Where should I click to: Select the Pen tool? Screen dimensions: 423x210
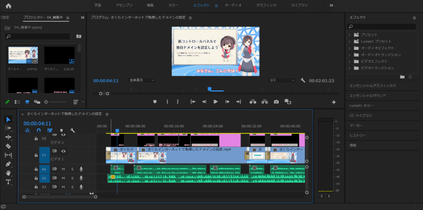pos(8,164)
